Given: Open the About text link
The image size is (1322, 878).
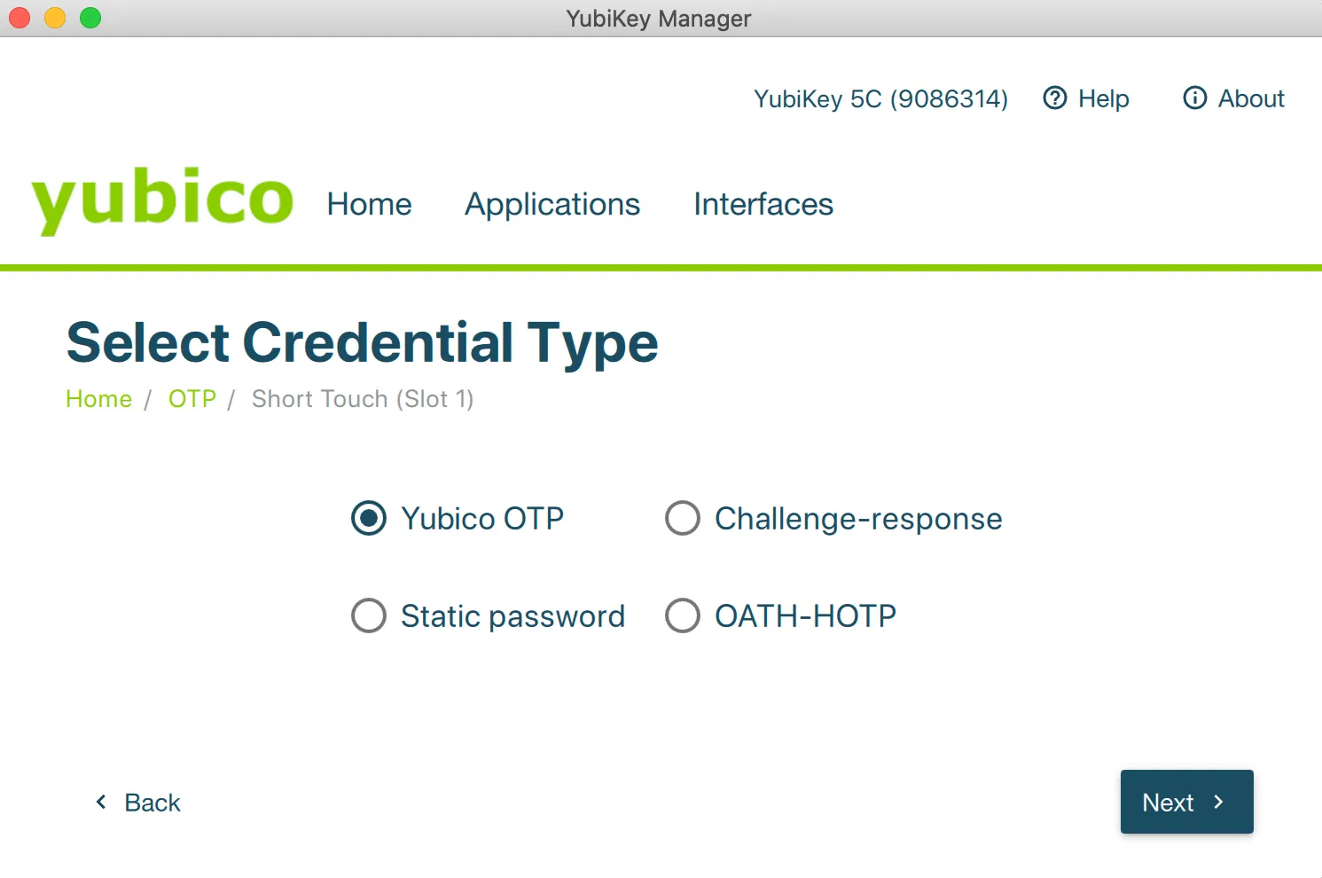Looking at the screenshot, I should (1250, 98).
